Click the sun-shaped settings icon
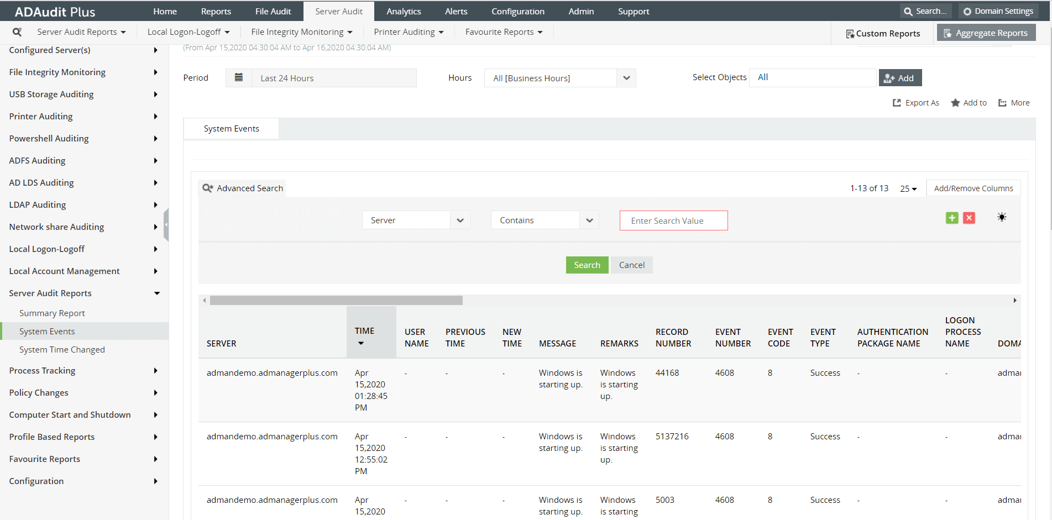Viewport: 1052px width, 520px height. click(1001, 217)
